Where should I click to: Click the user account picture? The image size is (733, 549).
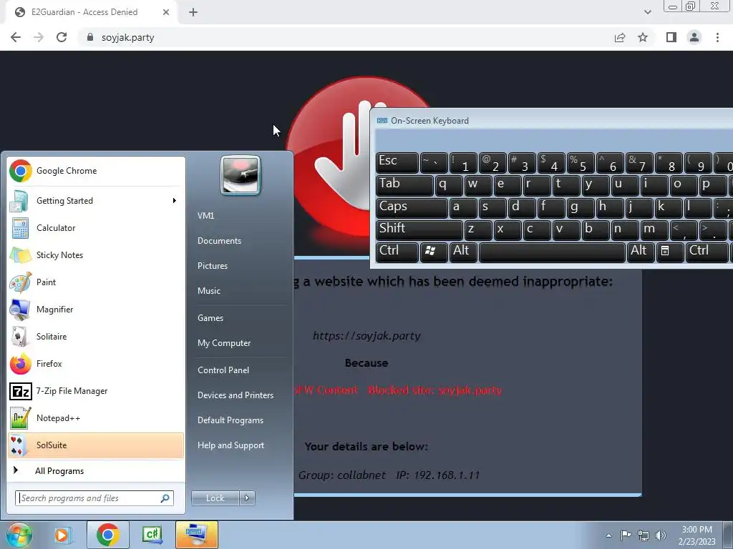tap(241, 176)
